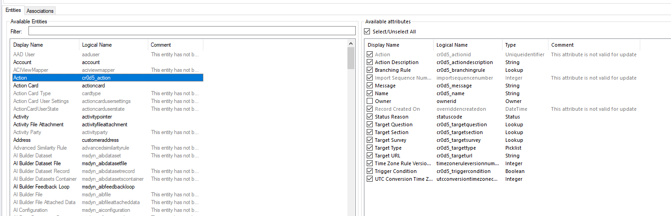Enable the Owner attribute checkbox

tap(370, 101)
